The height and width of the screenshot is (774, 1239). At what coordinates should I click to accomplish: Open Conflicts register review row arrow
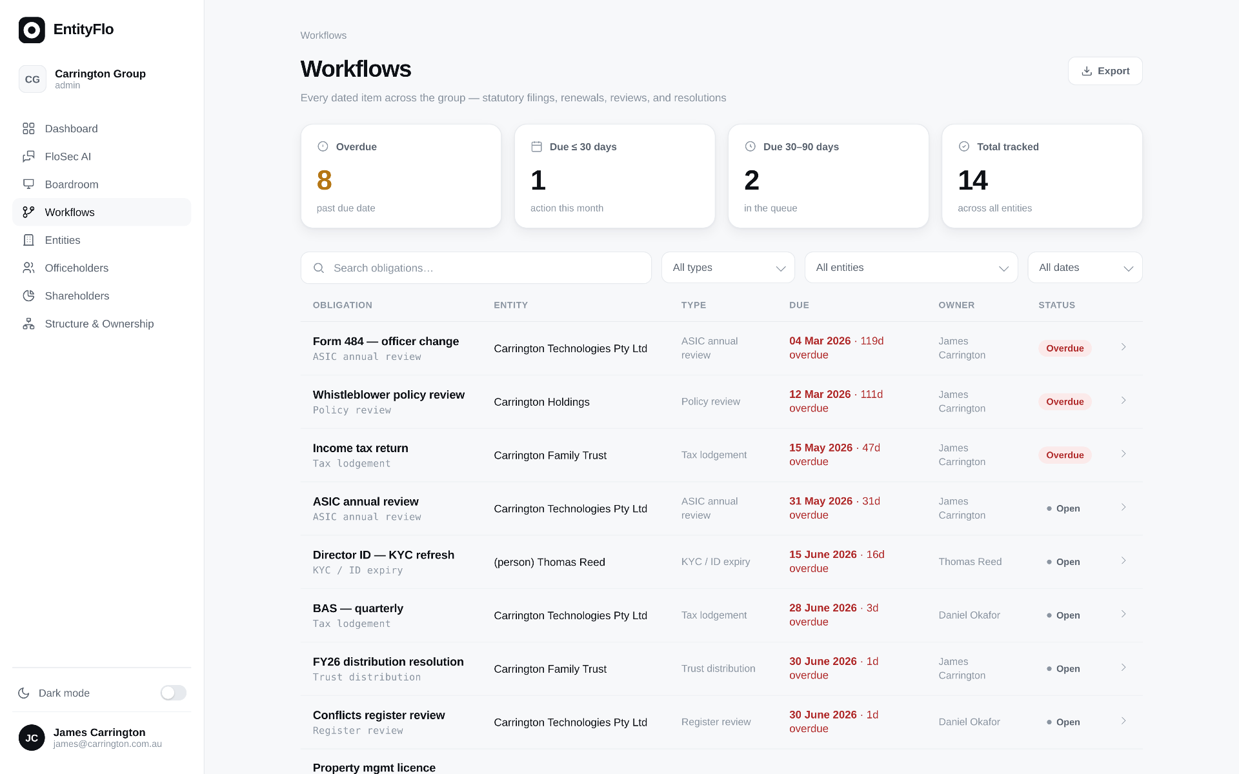pyautogui.click(x=1123, y=721)
